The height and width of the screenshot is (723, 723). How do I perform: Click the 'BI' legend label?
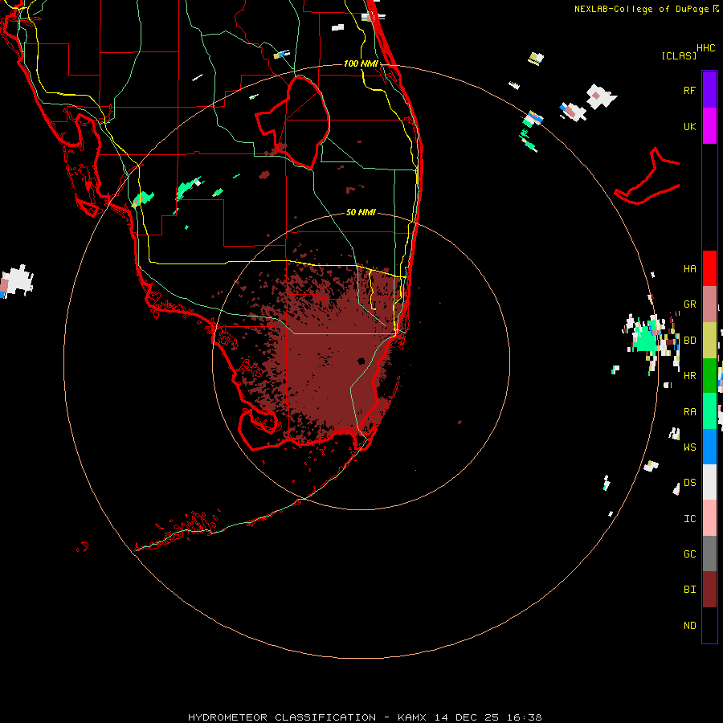[x=689, y=590]
